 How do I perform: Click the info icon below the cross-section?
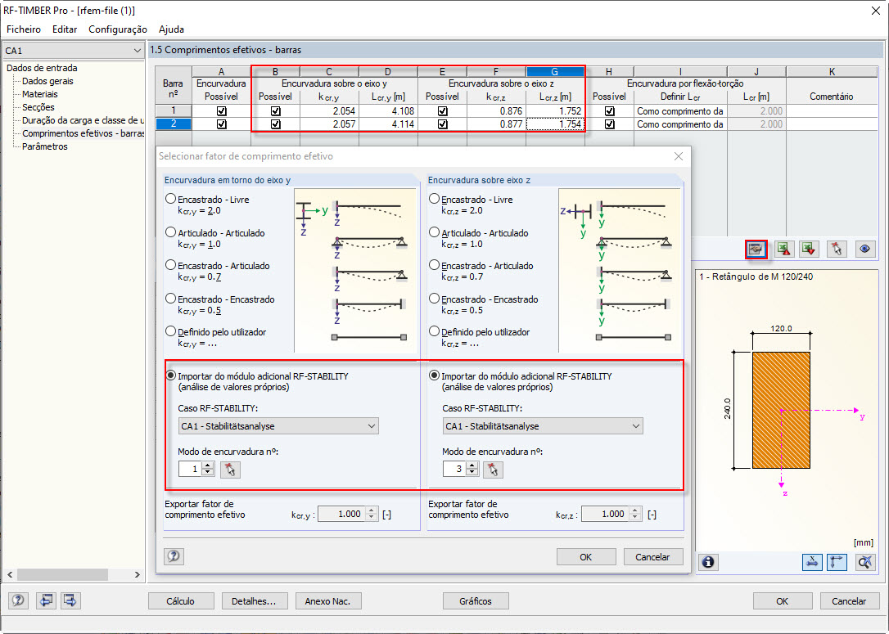[x=708, y=562]
